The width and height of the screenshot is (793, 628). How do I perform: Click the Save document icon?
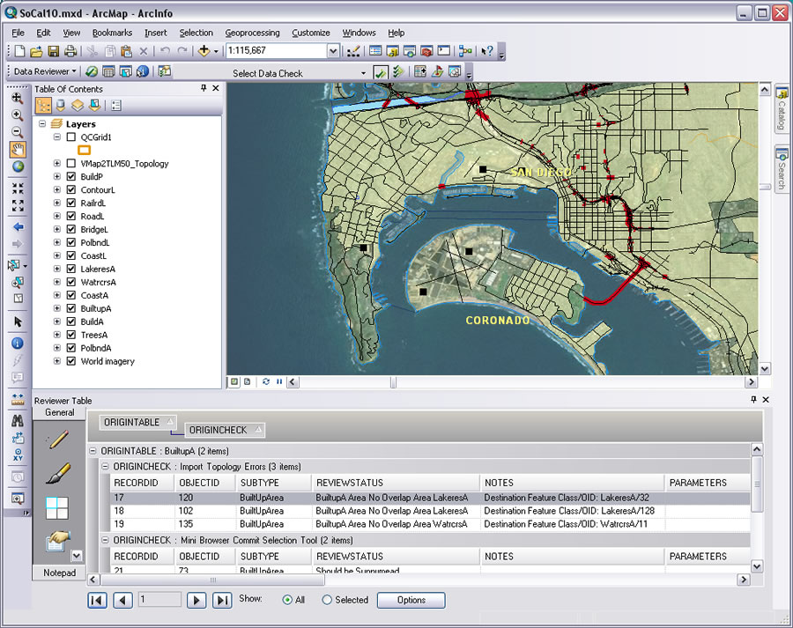[54, 51]
